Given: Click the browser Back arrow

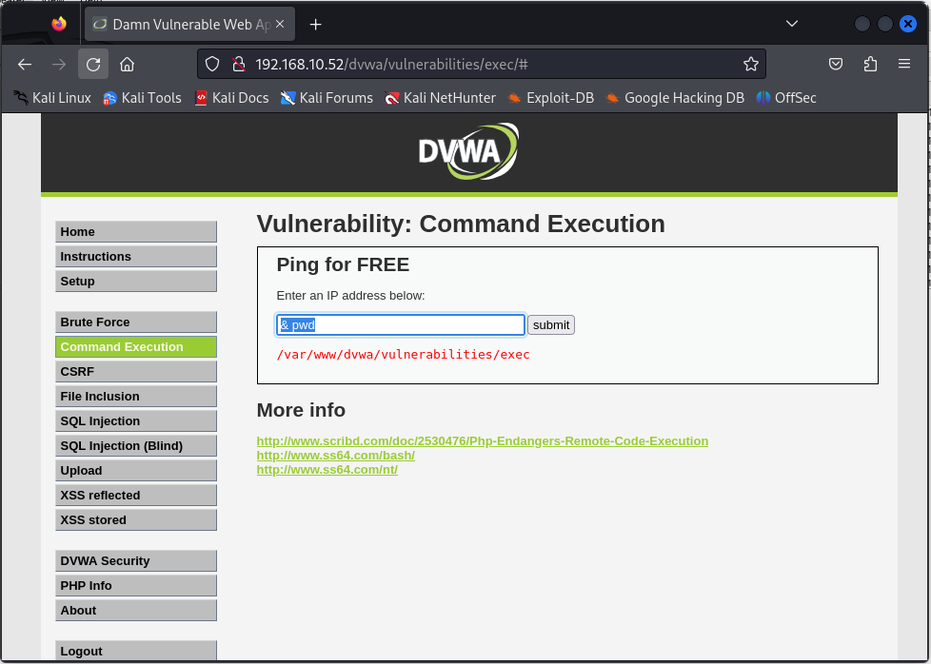Looking at the screenshot, I should [25, 64].
